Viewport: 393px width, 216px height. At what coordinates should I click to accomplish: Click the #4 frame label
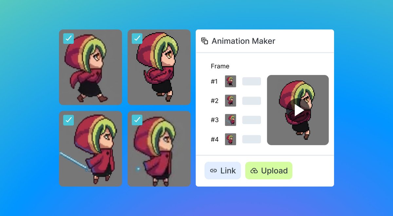[215, 139]
